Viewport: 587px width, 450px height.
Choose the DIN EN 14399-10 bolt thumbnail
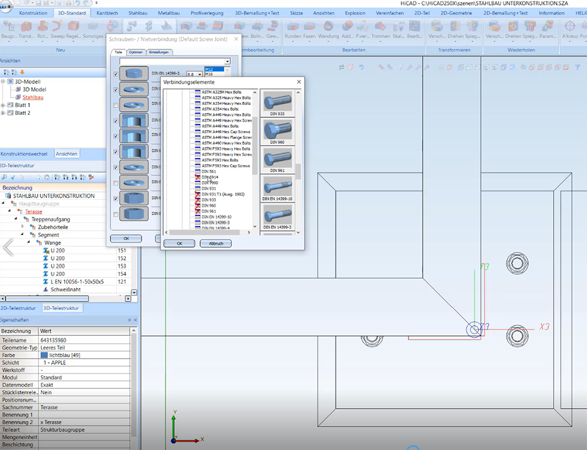(x=277, y=188)
